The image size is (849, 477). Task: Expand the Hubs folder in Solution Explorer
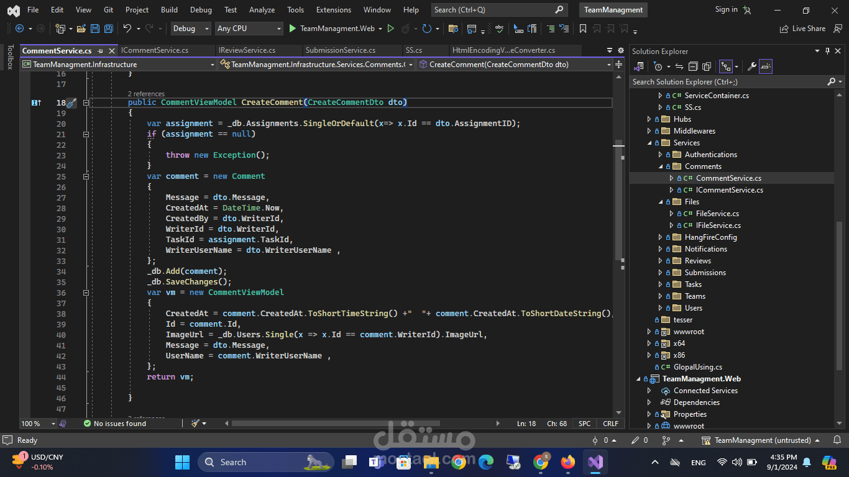(649, 119)
